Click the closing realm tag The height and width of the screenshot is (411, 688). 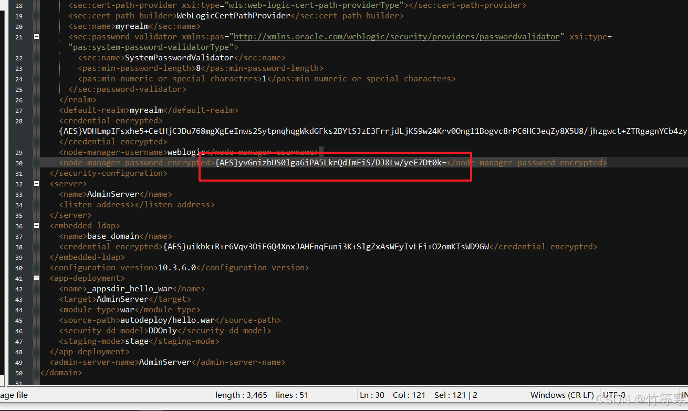click(78, 100)
